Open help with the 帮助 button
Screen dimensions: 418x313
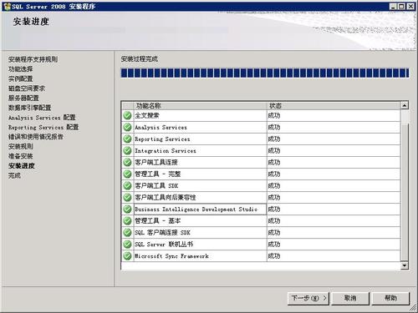390,298
